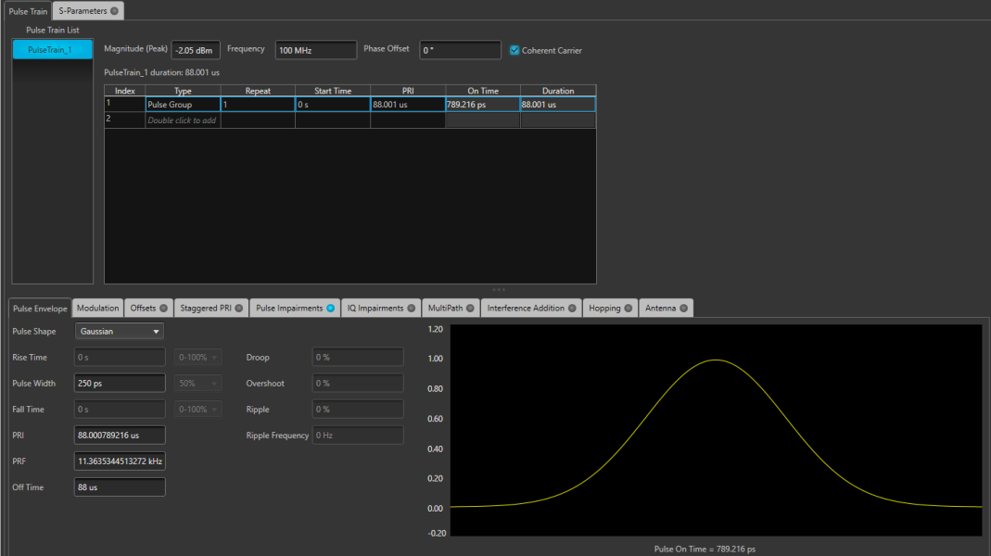991x556 pixels.
Task: Click the Staggered PRI status icon
Action: coord(236,308)
